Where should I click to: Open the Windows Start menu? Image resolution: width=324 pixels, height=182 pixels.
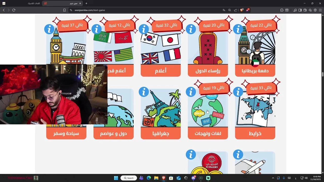(x=116, y=178)
